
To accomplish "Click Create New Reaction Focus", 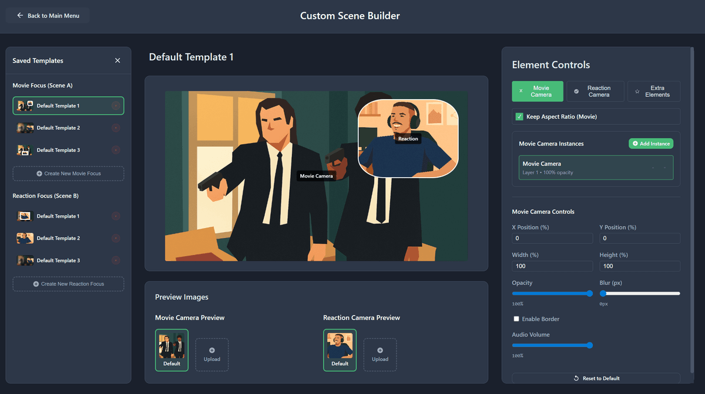I will tap(68, 283).
